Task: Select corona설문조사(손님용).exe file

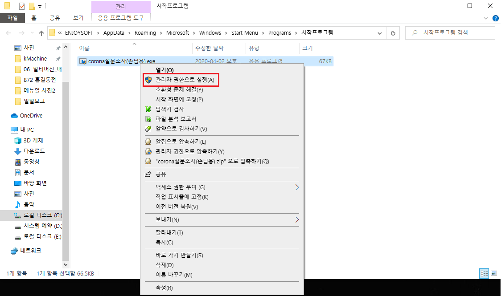Action: 205,61
